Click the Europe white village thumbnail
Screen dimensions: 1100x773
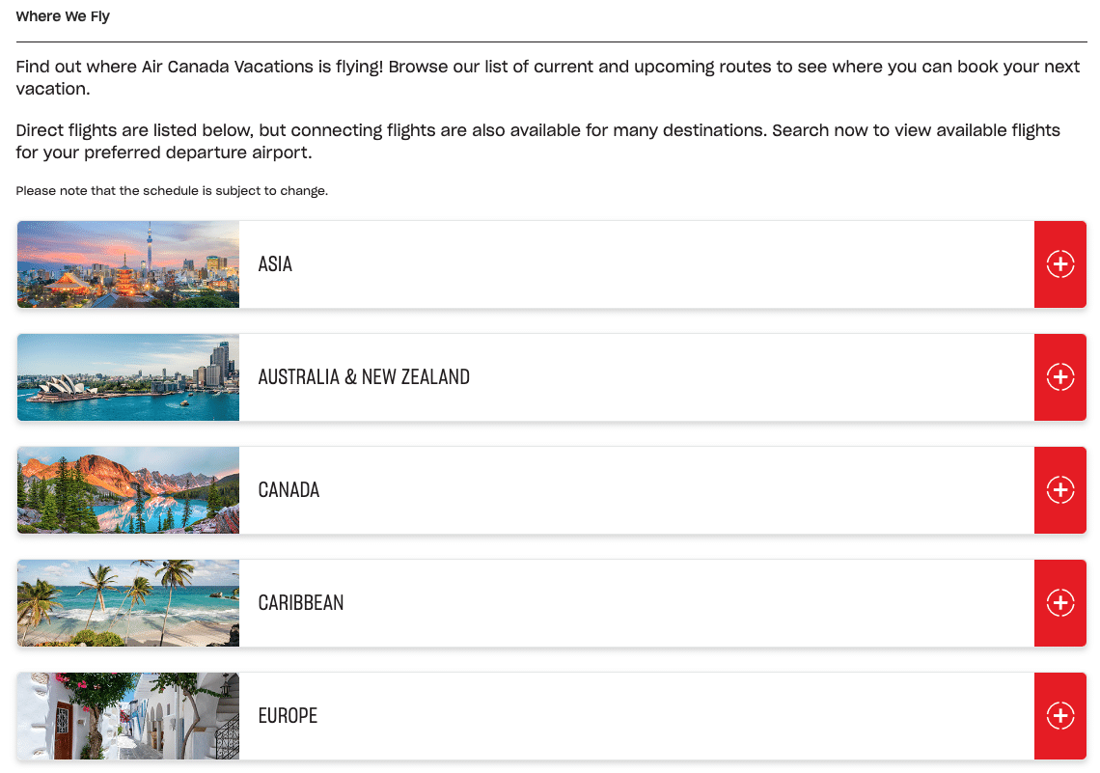[128, 716]
